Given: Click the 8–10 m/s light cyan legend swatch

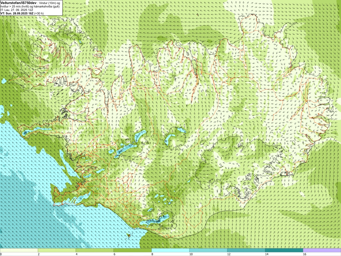Looking at the screenshot, I should pyautogui.click(x=170, y=250).
